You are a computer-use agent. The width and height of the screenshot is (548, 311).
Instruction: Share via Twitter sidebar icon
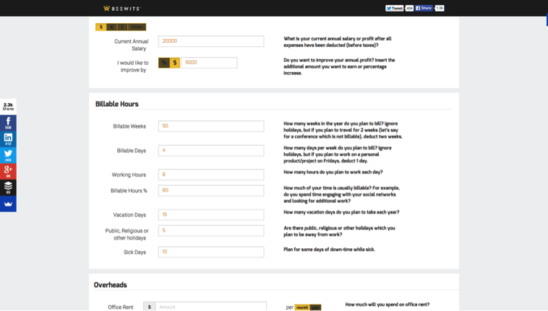pos(8,155)
